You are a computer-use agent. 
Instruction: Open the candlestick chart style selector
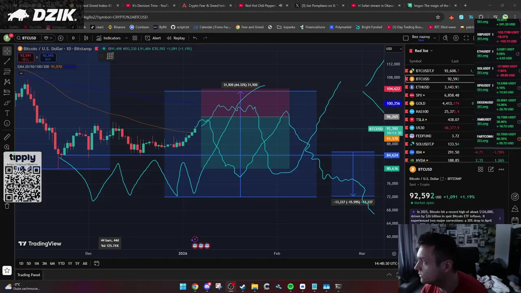[x=86, y=38]
